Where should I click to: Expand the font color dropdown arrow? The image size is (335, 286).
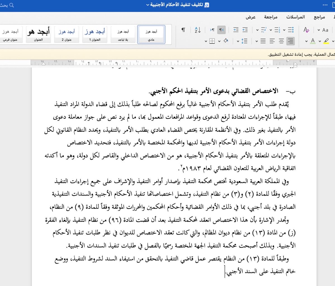307,41
